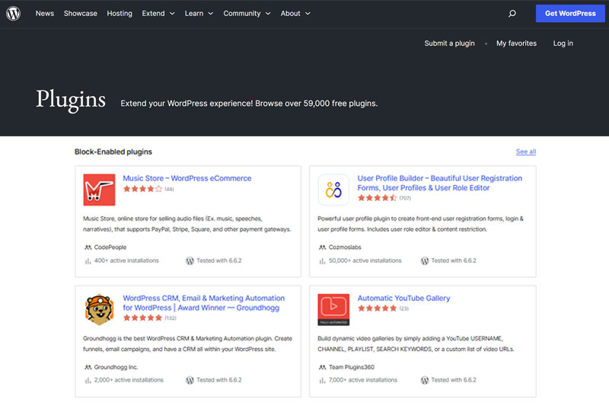The width and height of the screenshot is (609, 406).
Task: Open the Showcase menu item
Action: click(81, 14)
